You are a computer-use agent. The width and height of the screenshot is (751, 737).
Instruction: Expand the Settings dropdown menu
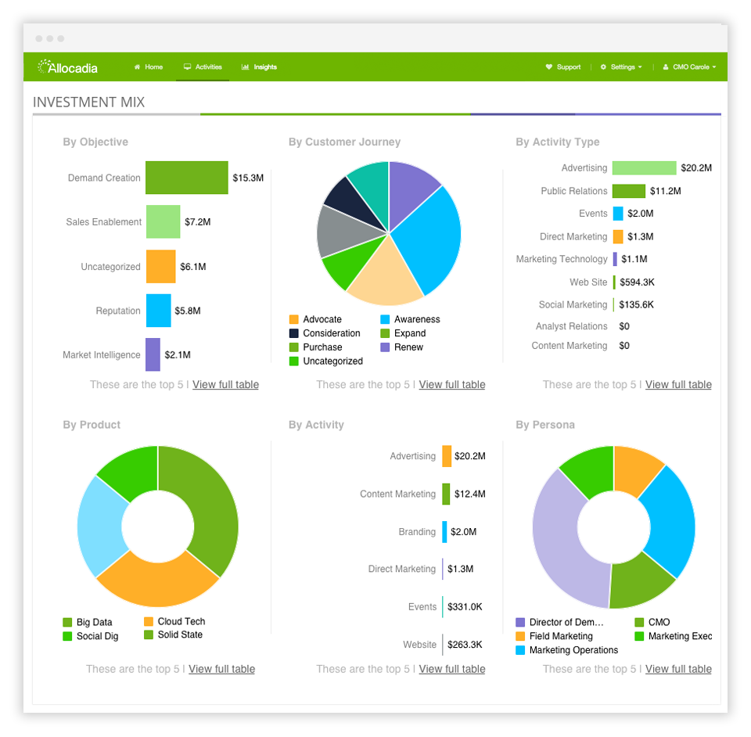point(620,67)
